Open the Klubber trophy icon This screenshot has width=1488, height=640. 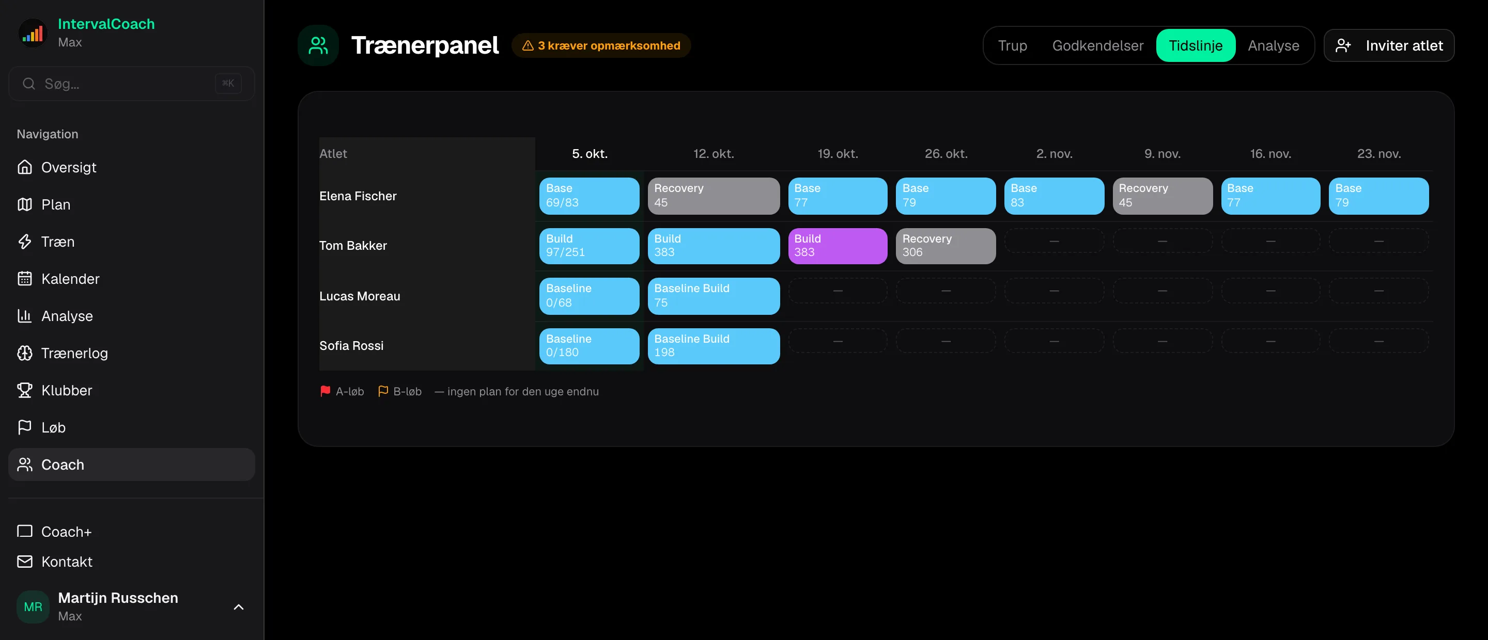tap(25, 390)
